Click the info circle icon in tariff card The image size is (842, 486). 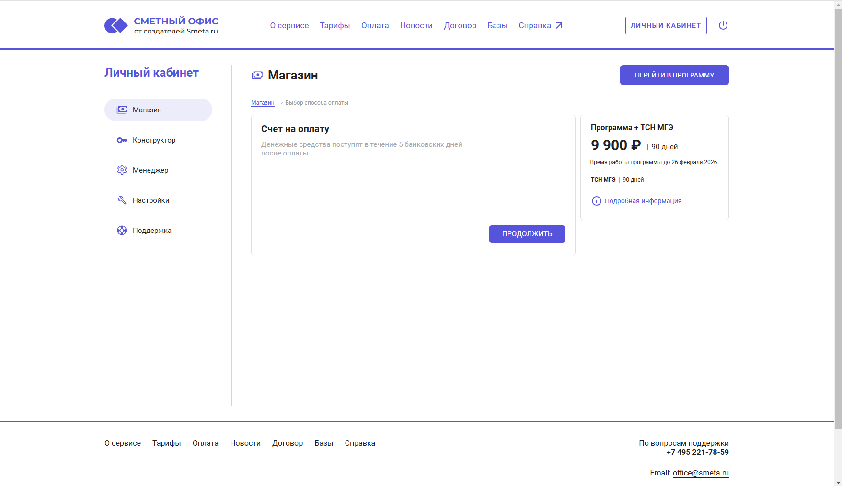coord(596,201)
